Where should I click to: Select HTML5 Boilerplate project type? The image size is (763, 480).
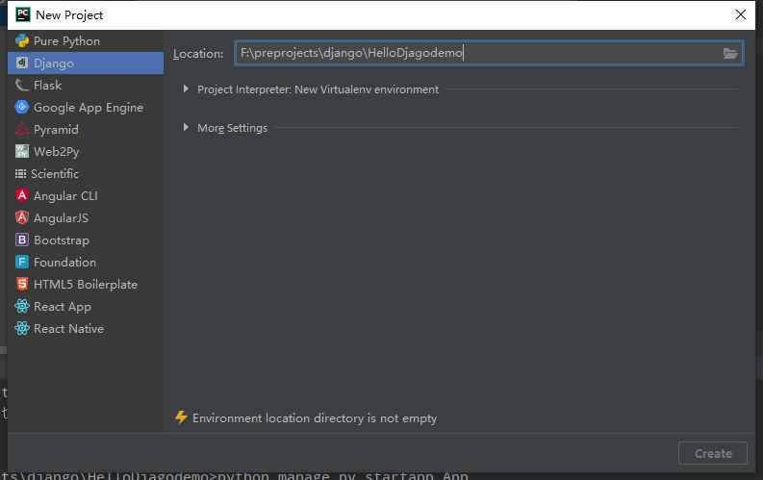point(86,284)
